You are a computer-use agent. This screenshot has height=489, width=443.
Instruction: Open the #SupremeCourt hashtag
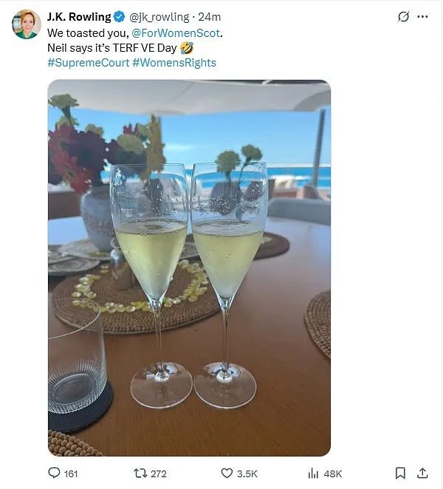(x=88, y=63)
